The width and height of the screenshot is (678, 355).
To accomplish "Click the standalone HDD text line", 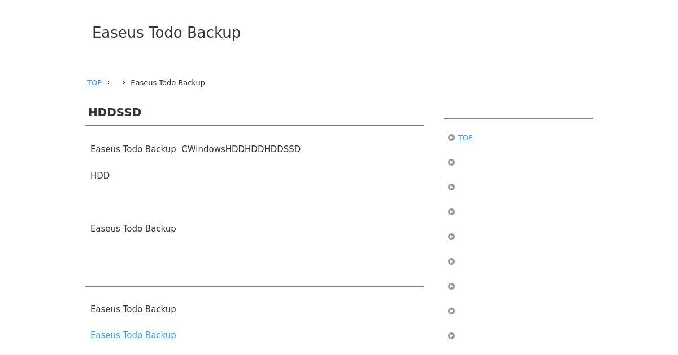I will [x=100, y=176].
